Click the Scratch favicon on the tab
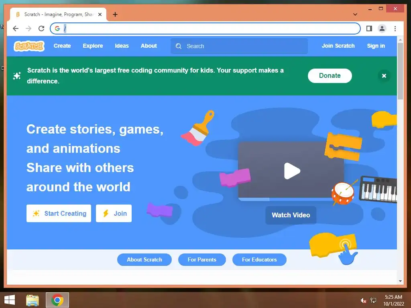The width and height of the screenshot is (411, 308). pyautogui.click(x=18, y=14)
